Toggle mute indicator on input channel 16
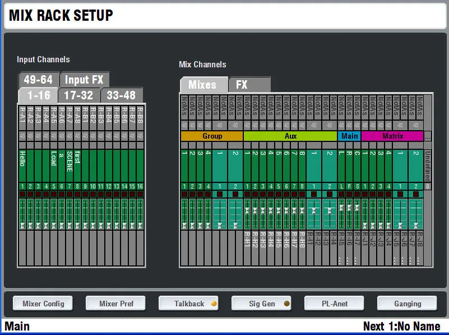Screen dimensions: 449x335 [140, 194]
